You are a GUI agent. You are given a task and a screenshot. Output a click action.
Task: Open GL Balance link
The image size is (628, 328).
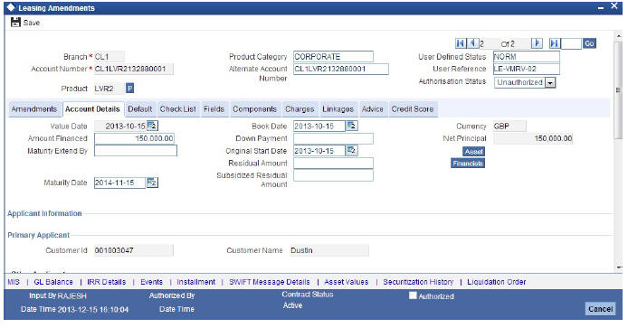click(x=53, y=282)
